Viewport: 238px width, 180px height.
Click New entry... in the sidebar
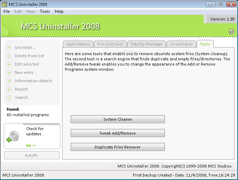pyautogui.click(x=26, y=72)
